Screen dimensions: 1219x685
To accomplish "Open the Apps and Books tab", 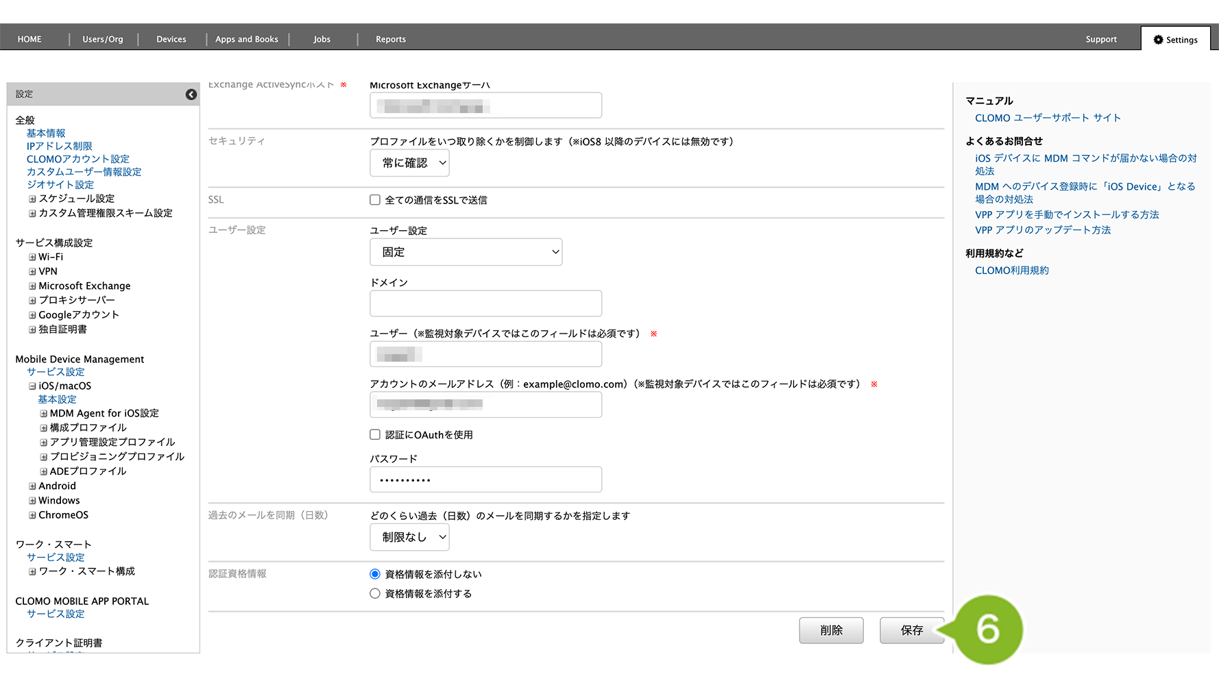I will [x=246, y=39].
